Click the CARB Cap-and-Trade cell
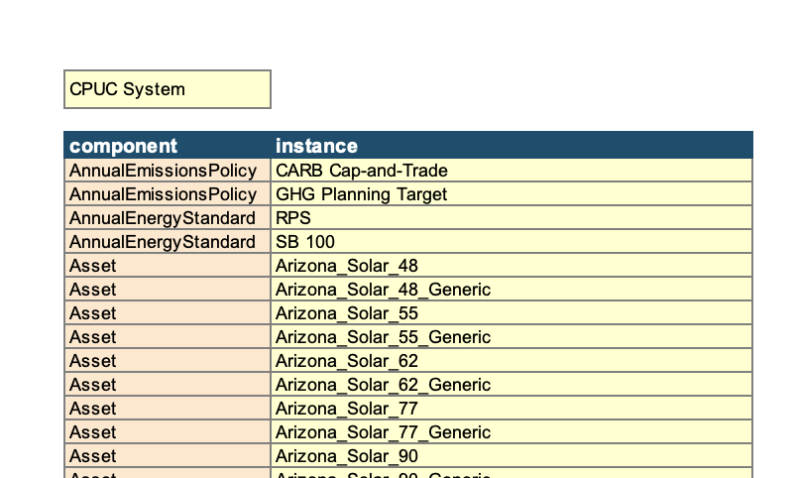795x478 pixels. pyautogui.click(x=511, y=171)
